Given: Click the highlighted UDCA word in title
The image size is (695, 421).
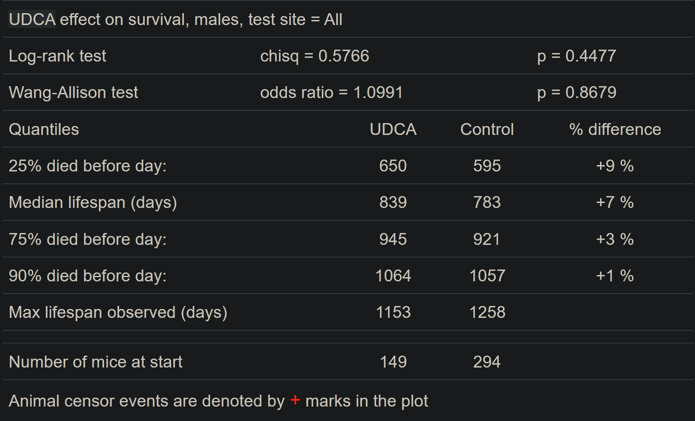Looking at the screenshot, I should 32,19.
